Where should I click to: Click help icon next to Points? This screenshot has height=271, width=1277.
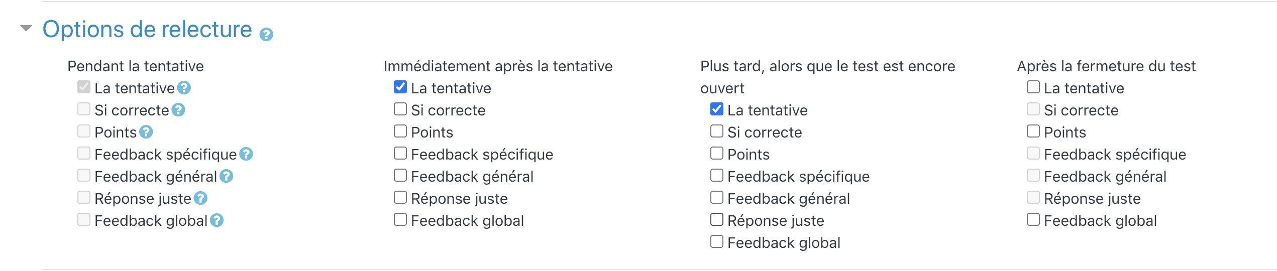(x=146, y=132)
